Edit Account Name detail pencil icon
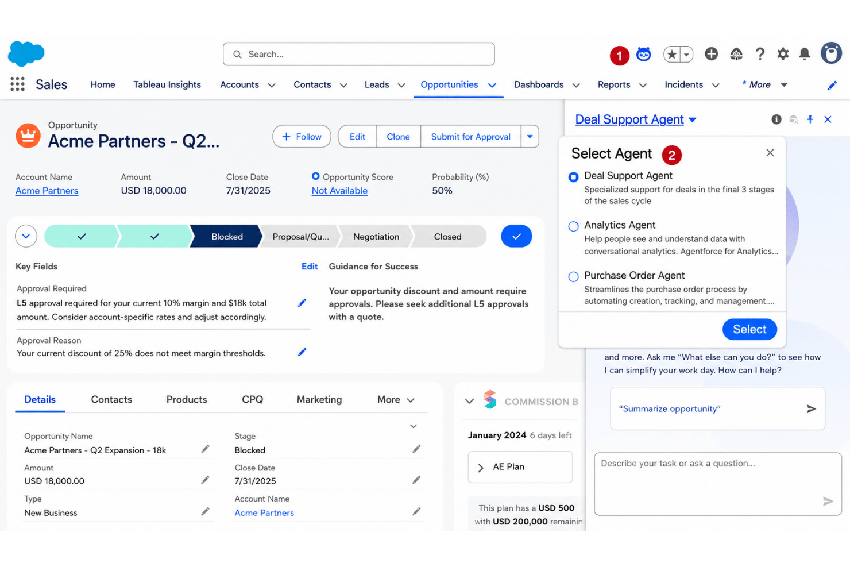Image resolution: width=850 pixels, height=567 pixels. point(416,511)
